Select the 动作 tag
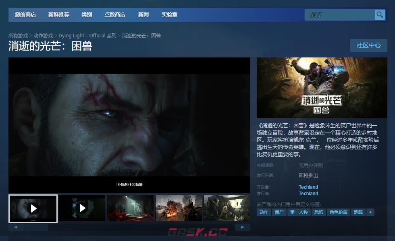 pos(264,212)
